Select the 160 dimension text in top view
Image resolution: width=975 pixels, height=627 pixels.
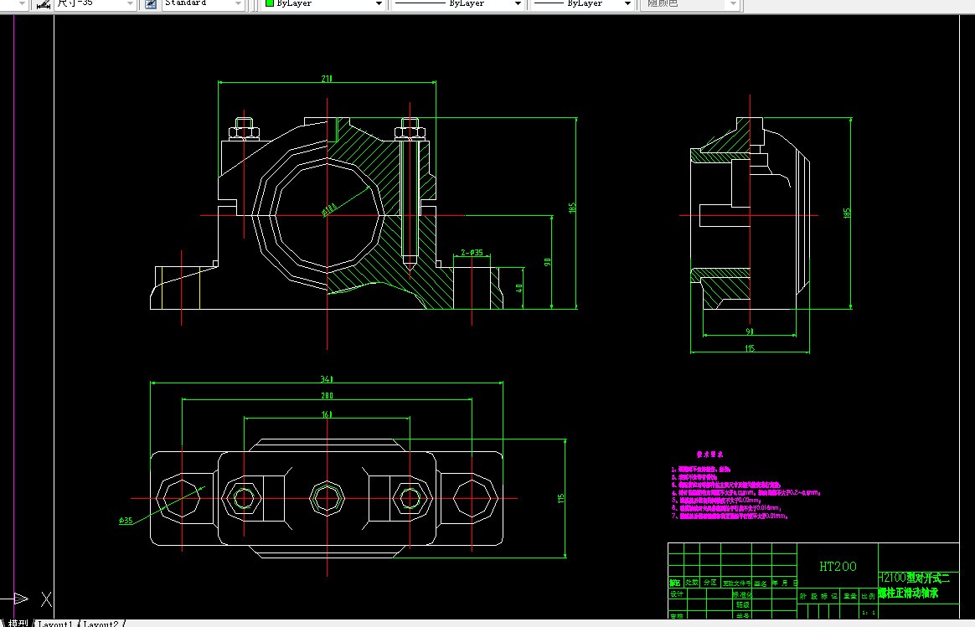tap(327, 414)
